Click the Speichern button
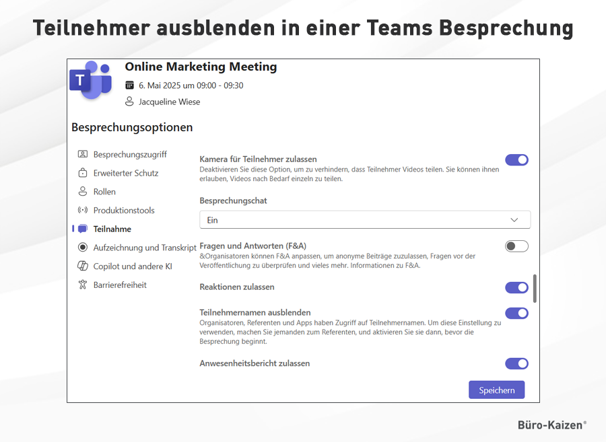The width and height of the screenshot is (606, 442). point(497,390)
